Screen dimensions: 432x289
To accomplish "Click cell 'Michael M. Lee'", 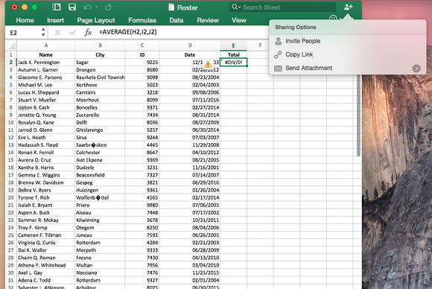I will 45,85.
